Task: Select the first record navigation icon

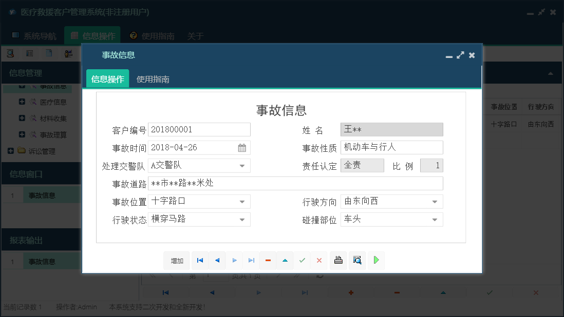Action: coord(200,260)
